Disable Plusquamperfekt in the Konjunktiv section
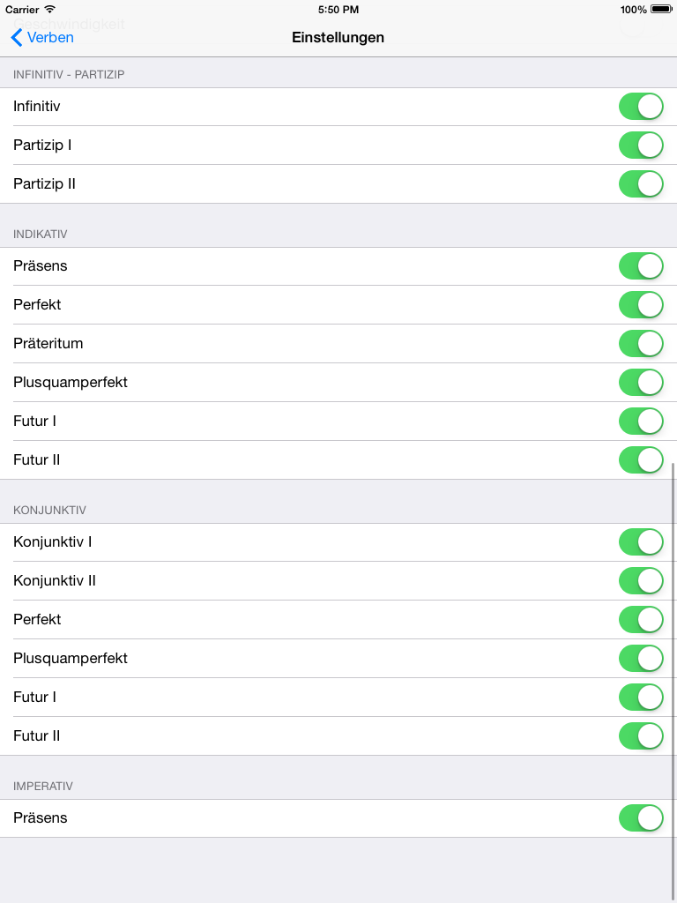The width and height of the screenshot is (677, 903). [641, 658]
